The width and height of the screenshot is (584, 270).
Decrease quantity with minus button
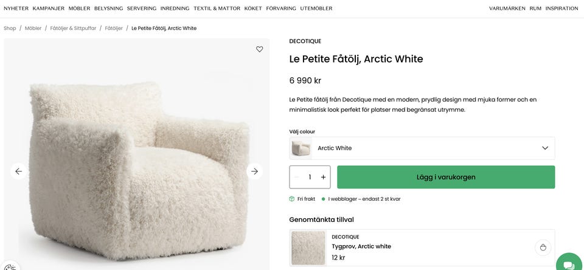click(297, 177)
